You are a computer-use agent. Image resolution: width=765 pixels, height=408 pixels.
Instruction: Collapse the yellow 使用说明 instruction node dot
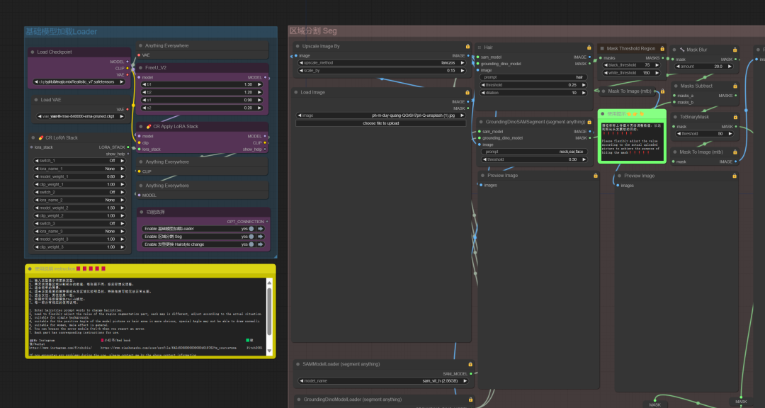click(x=30, y=269)
